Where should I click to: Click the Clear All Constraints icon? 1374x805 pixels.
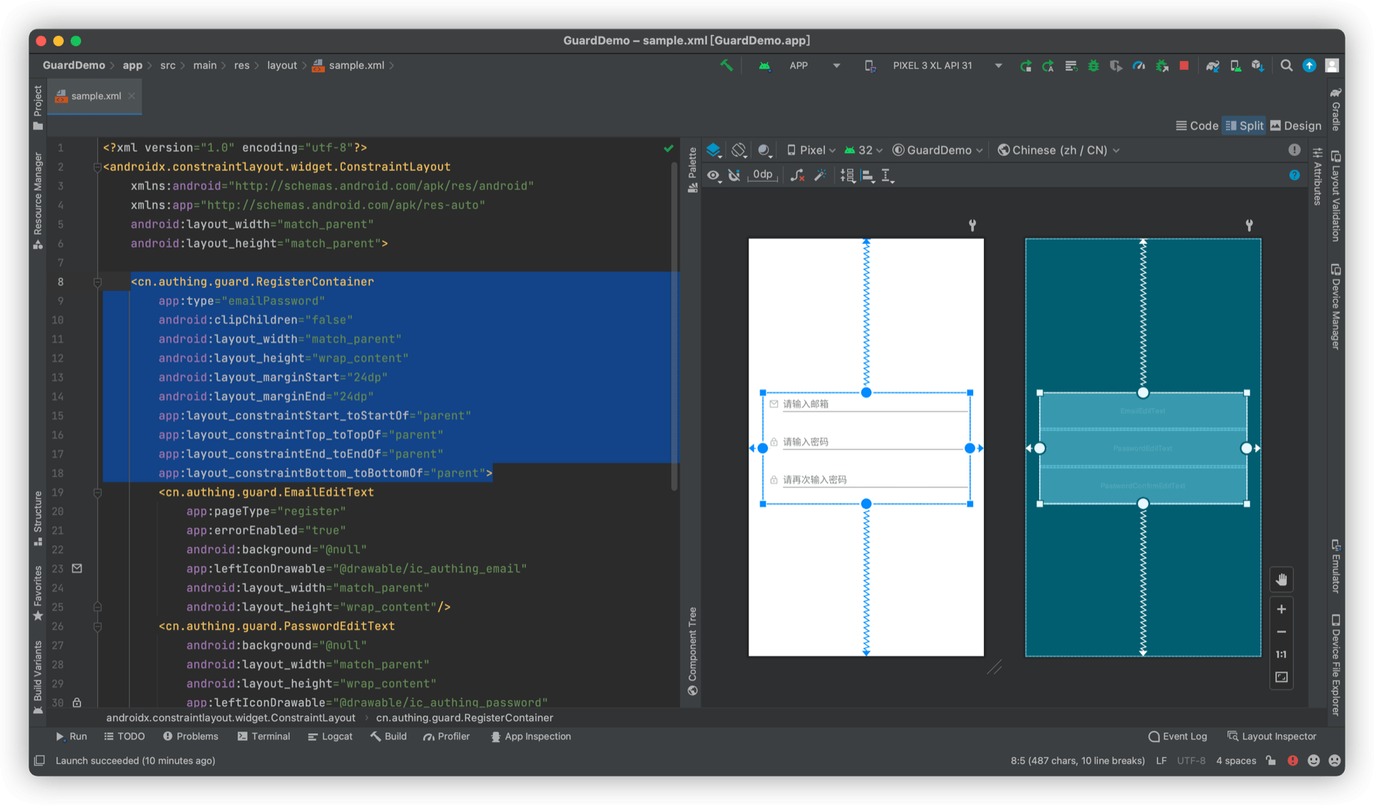click(798, 175)
